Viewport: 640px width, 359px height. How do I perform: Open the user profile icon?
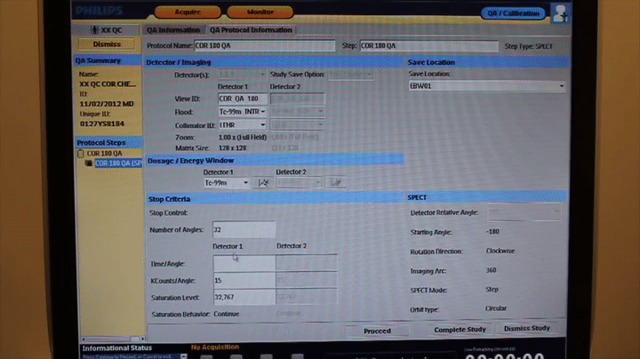point(560,12)
